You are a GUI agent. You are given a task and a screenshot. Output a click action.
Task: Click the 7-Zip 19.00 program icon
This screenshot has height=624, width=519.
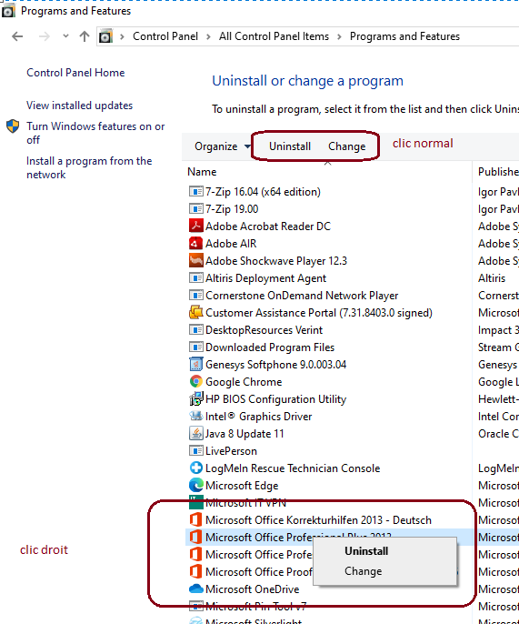195,208
